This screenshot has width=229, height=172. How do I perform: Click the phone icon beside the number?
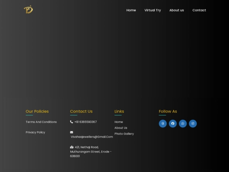(x=71, y=122)
